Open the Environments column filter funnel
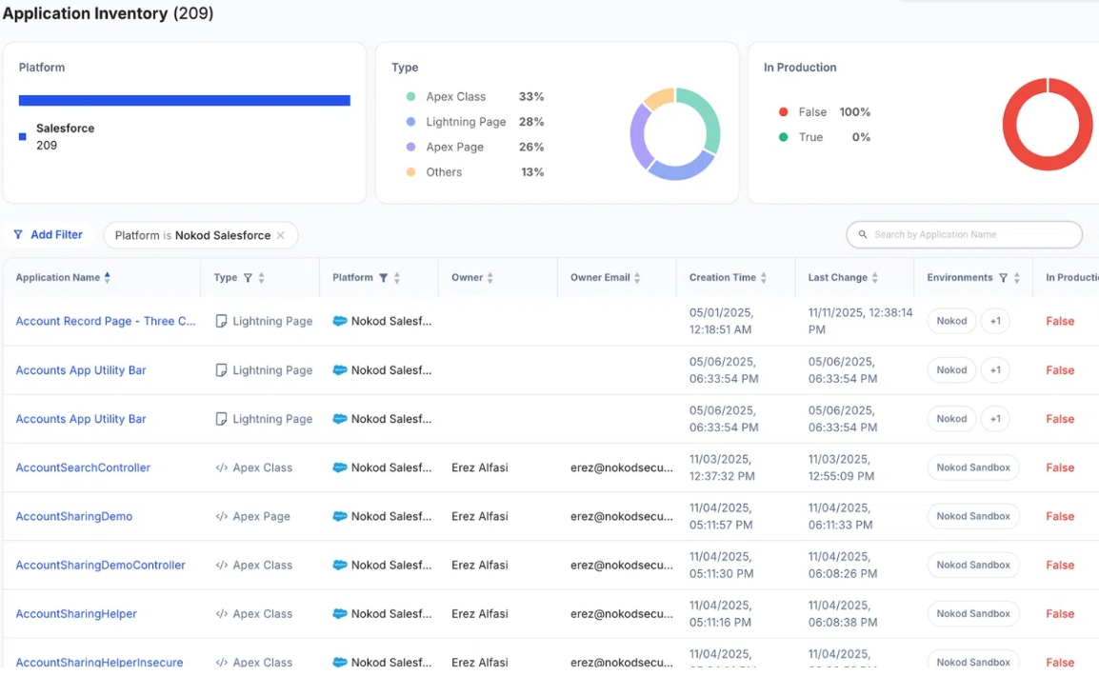The image size is (1099, 676). click(x=1003, y=278)
